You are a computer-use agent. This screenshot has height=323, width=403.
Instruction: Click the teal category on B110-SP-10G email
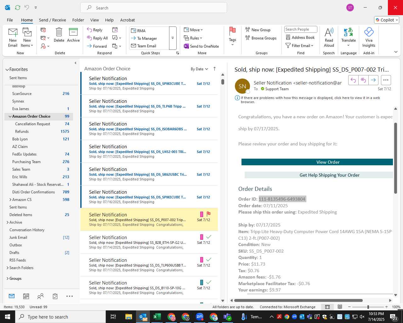(201, 282)
